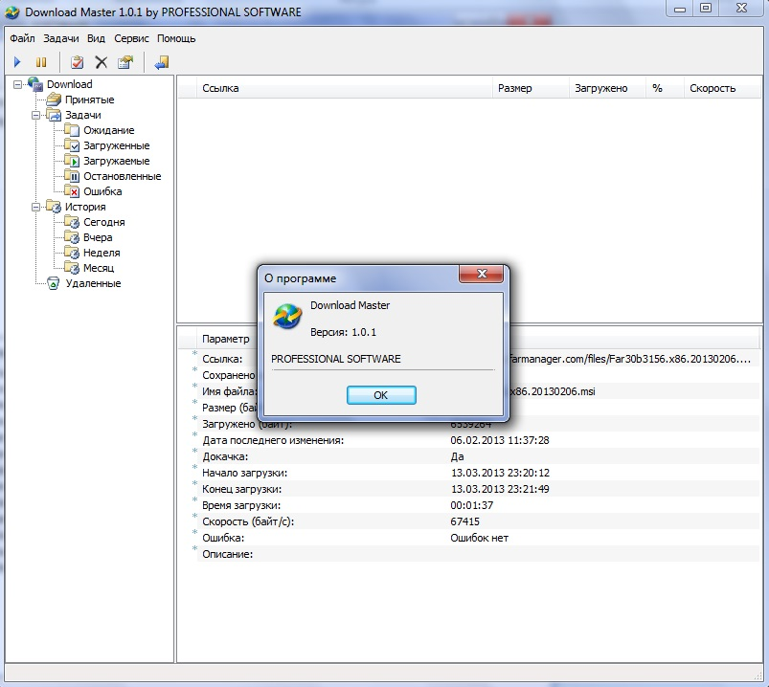
Task: Open the Файл menu
Action: click(x=22, y=38)
